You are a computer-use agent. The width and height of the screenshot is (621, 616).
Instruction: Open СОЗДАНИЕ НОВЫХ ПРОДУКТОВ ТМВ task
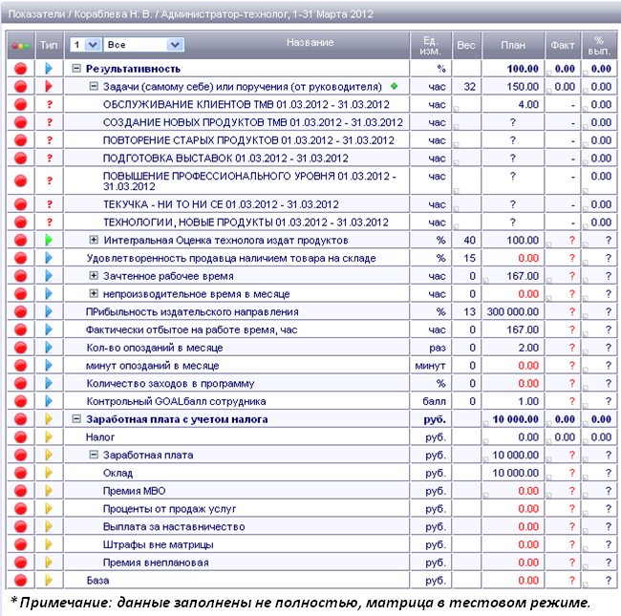coord(253,122)
